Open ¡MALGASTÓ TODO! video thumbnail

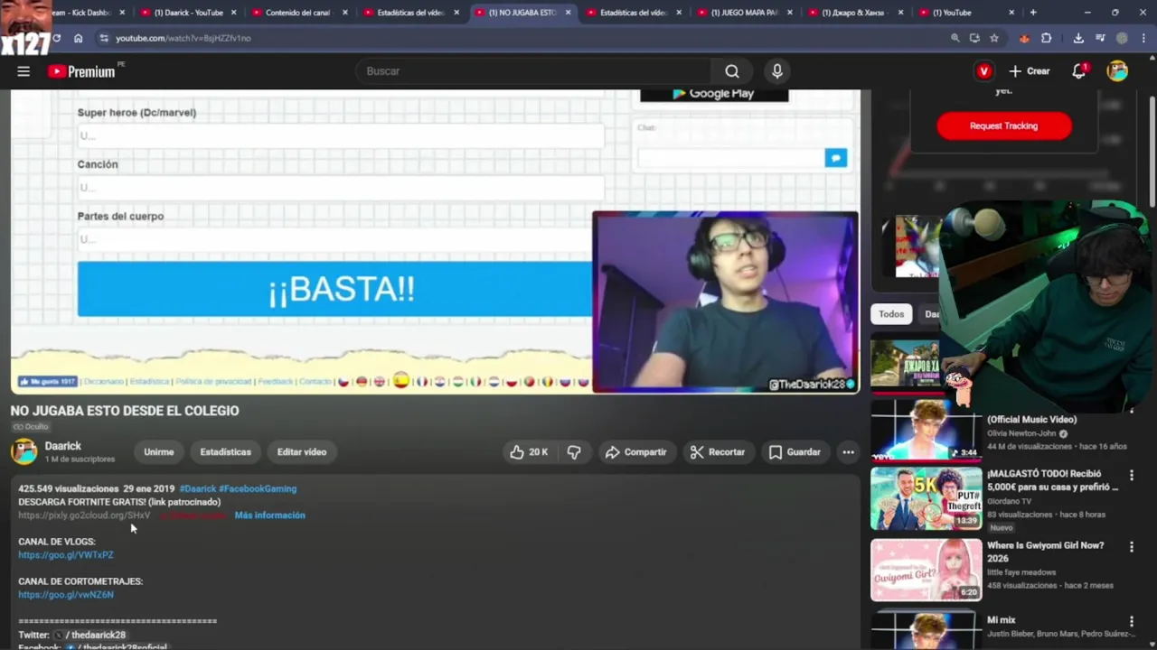(926, 498)
